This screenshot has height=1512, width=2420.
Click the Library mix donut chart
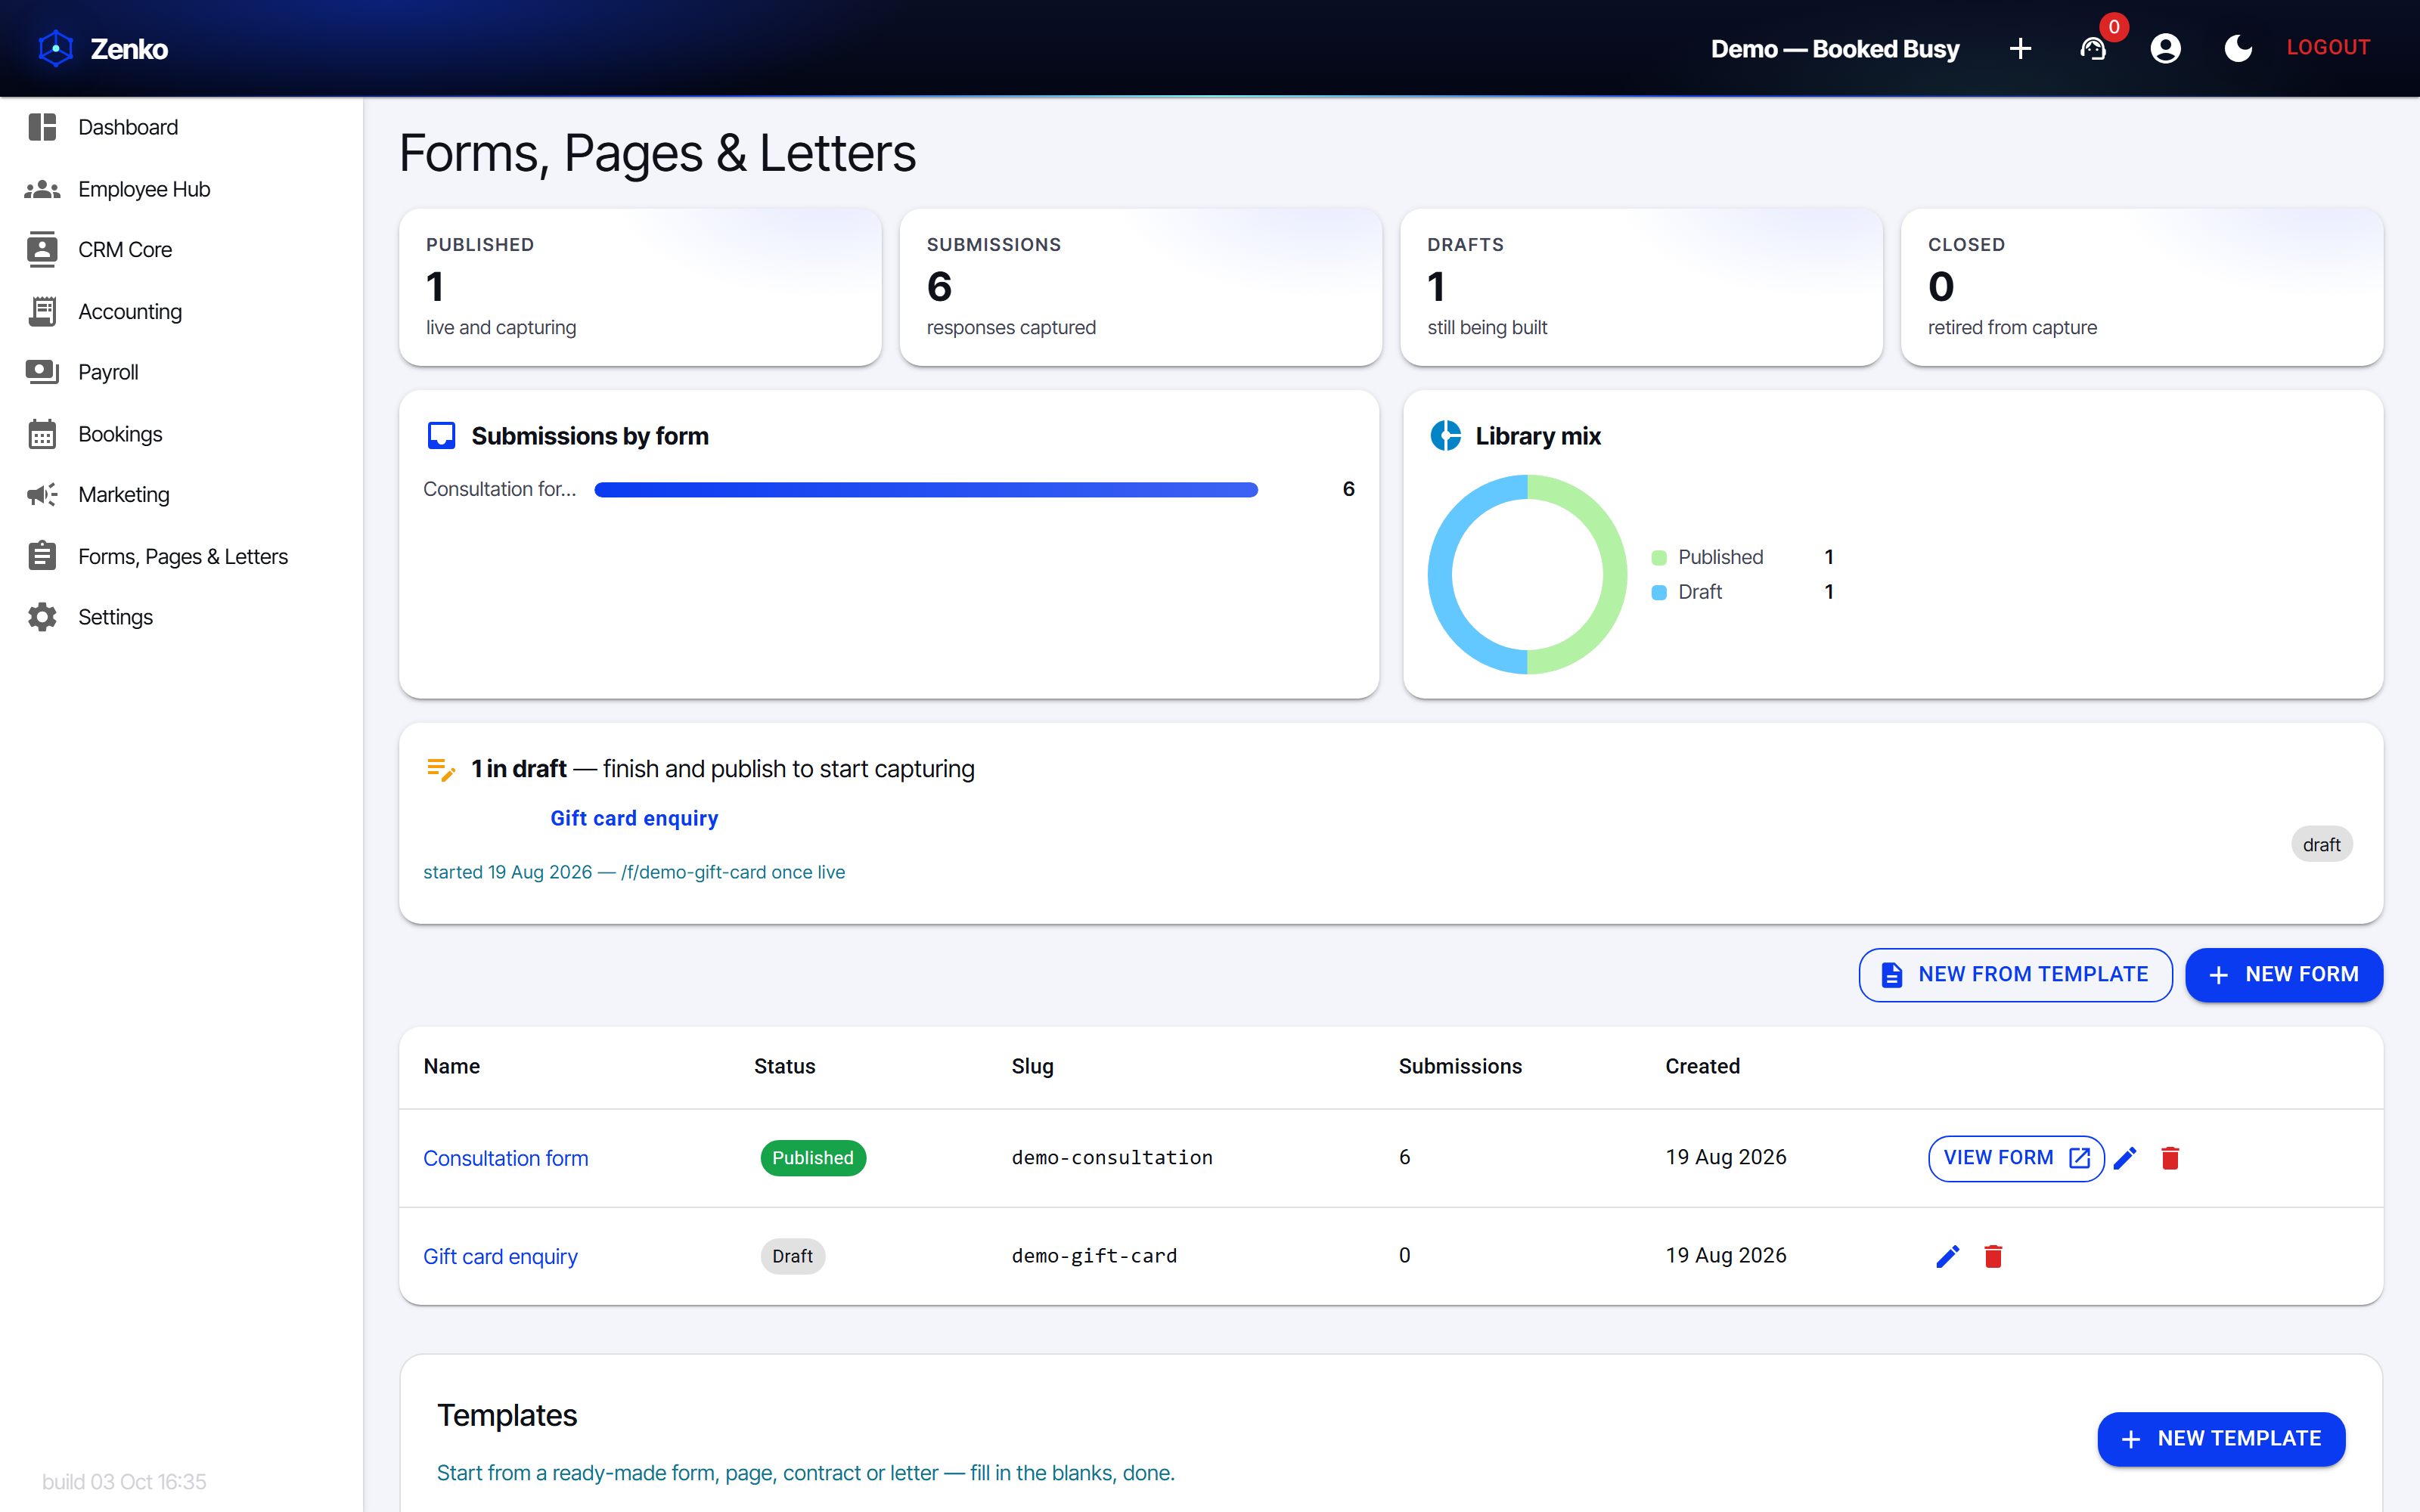tap(1527, 574)
